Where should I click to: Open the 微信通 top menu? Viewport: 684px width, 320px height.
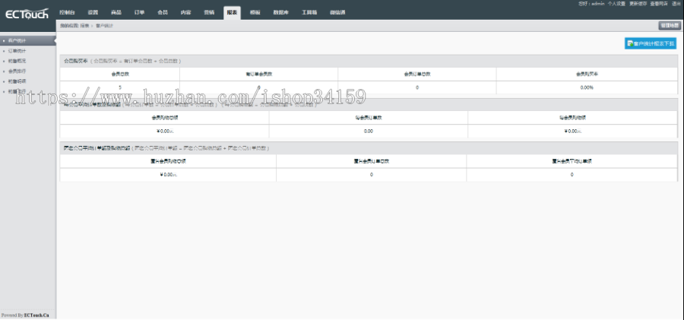click(337, 13)
